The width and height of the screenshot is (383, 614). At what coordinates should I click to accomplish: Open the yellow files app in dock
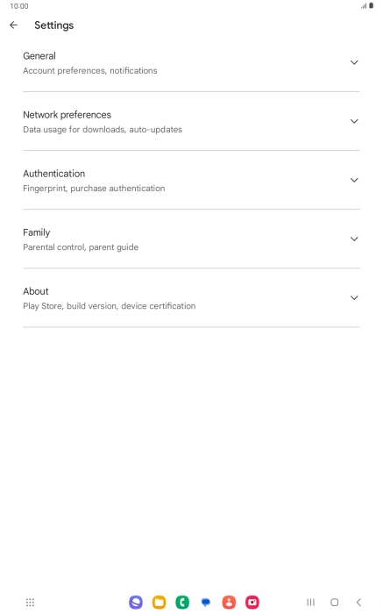[x=160, y=603]
